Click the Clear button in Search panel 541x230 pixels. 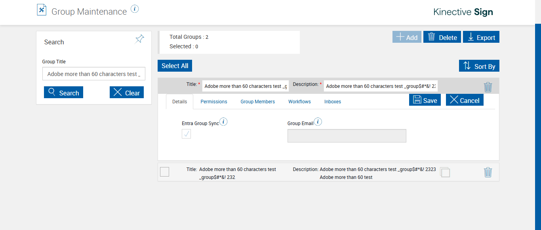pyautogui.click(x=127, y=93)
